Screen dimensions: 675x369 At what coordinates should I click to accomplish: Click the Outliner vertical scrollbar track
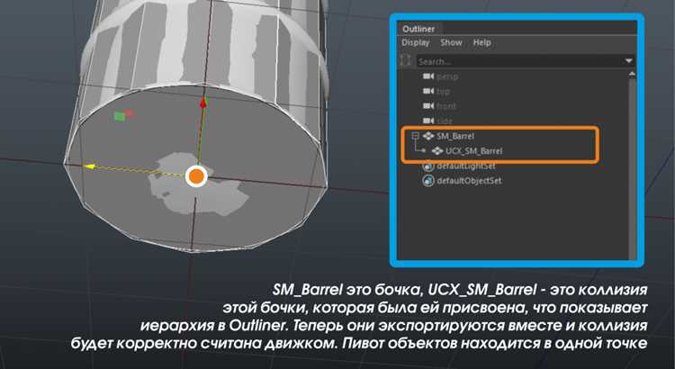[x=632, y=169]
